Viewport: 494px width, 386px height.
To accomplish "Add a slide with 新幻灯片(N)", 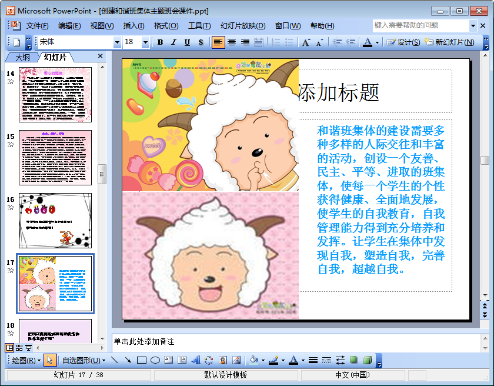I will click(449, 42).
